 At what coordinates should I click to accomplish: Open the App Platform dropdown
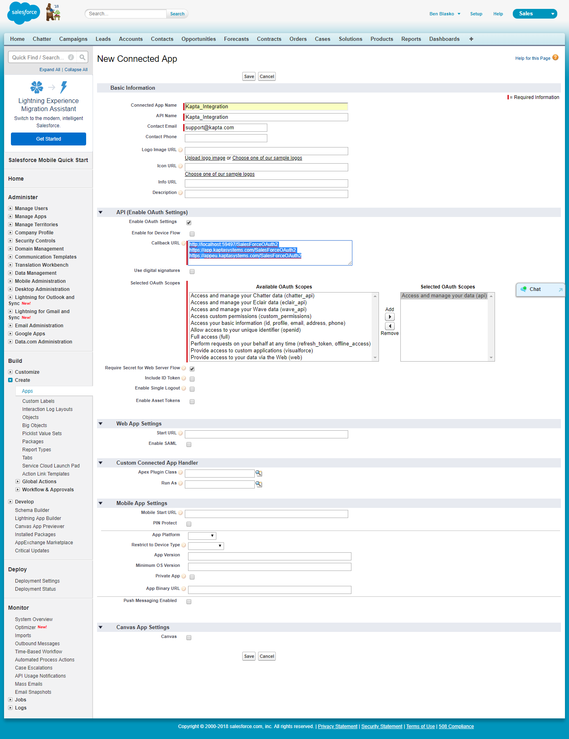click(202, 536)
